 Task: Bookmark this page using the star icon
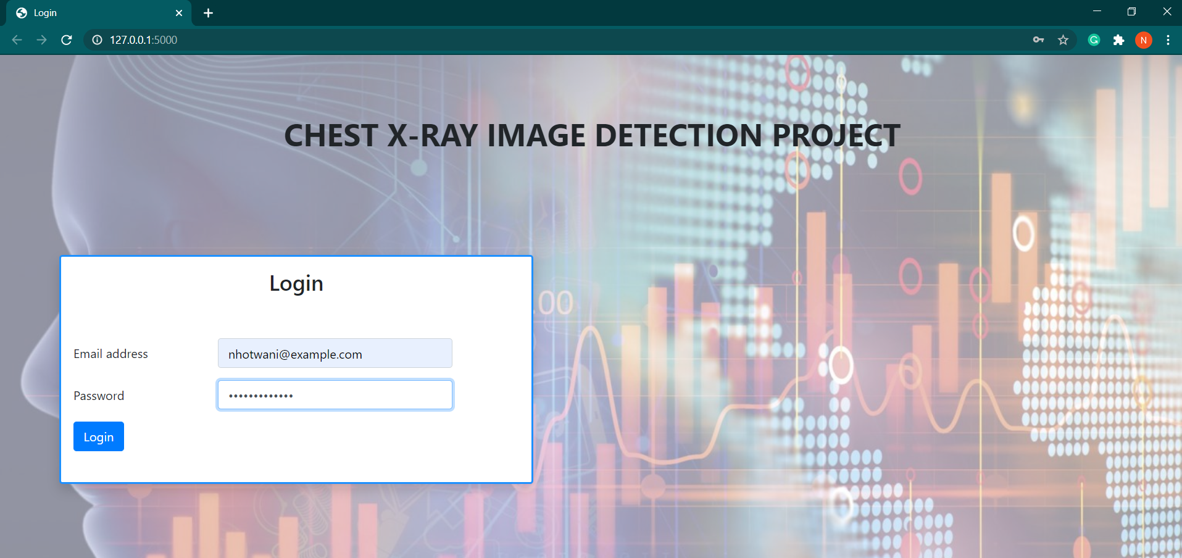pyautogui.click(x=1063, y=40)
